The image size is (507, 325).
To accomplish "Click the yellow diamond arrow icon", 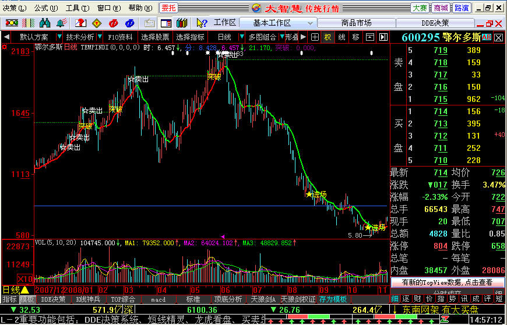I will click(x=97, y=23).
